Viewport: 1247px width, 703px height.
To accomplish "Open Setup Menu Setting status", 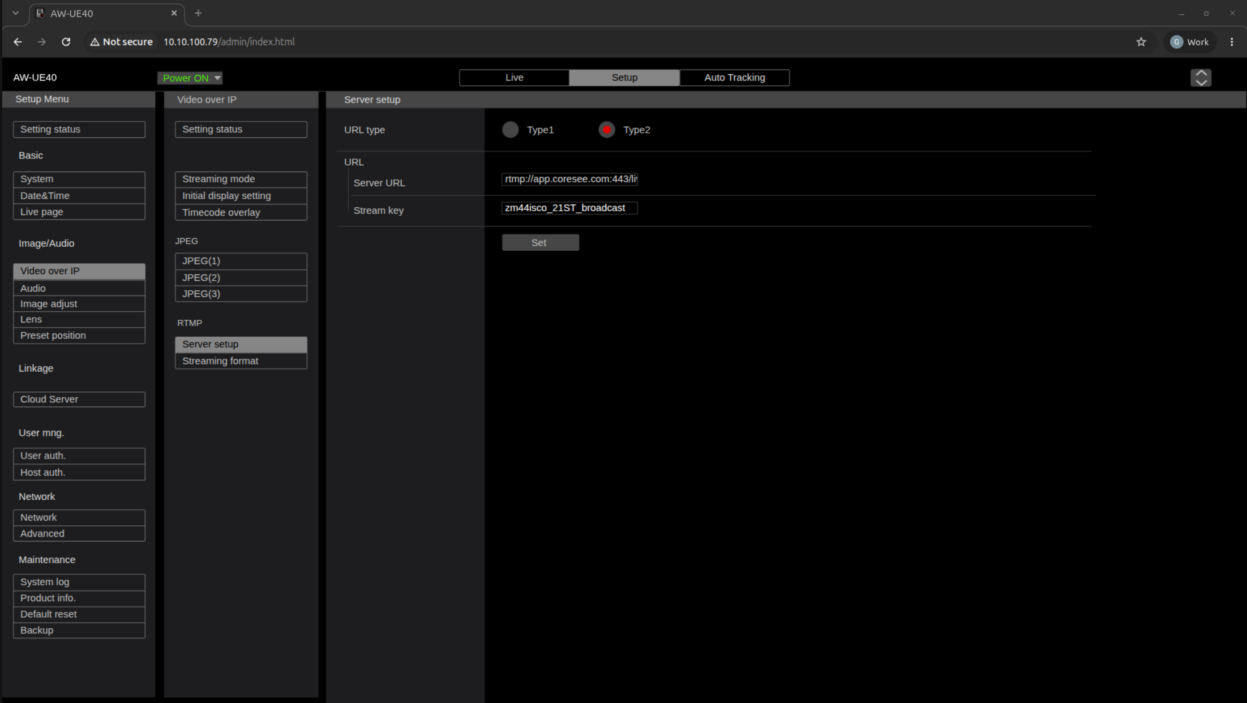I will tap(79, 129).
